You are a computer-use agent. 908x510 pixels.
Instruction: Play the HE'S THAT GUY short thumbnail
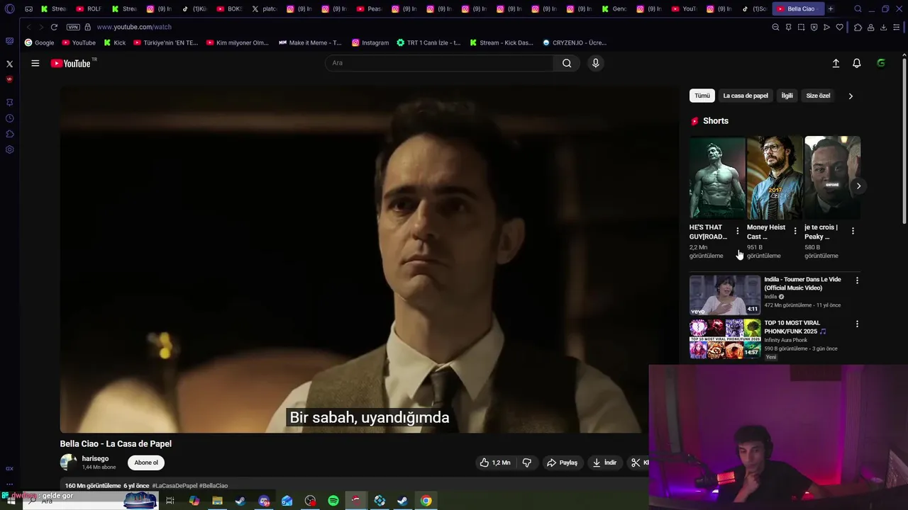click(x=717, y=178)
